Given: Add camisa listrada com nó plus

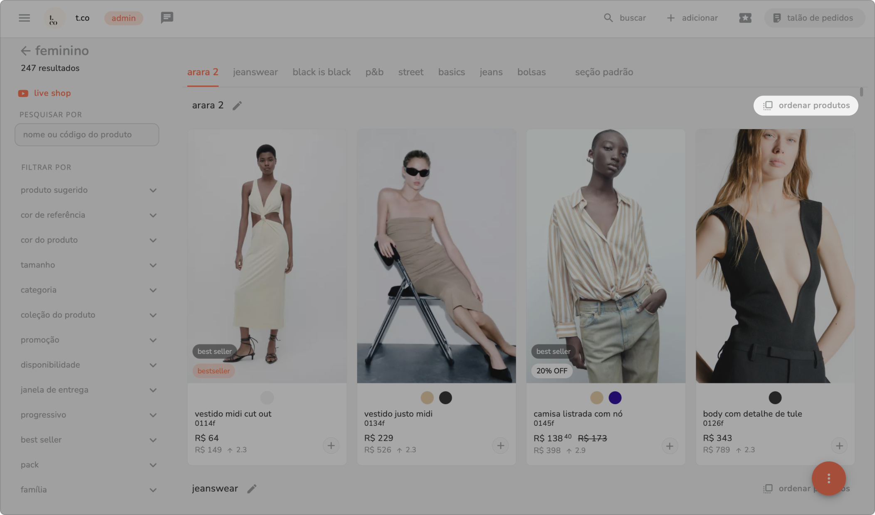Looking at the screenshot, I should (670, 446).
